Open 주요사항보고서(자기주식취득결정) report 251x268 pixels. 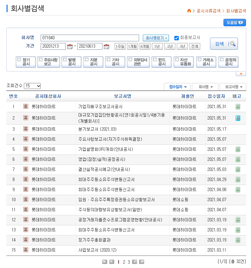point(110,139)
